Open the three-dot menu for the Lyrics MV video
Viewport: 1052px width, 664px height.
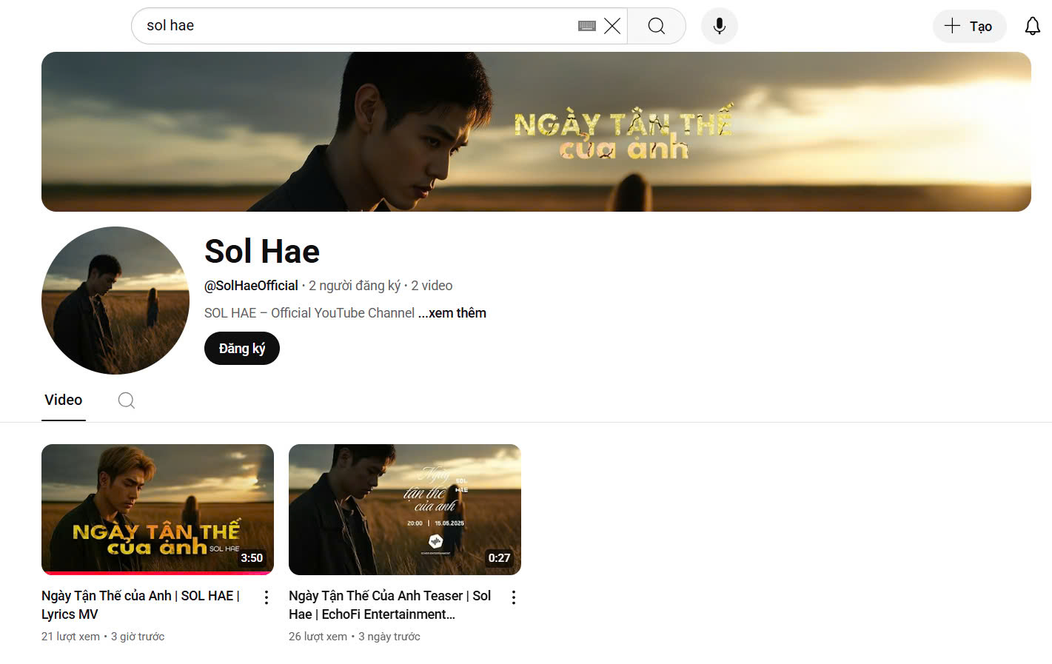click(267, 597)
